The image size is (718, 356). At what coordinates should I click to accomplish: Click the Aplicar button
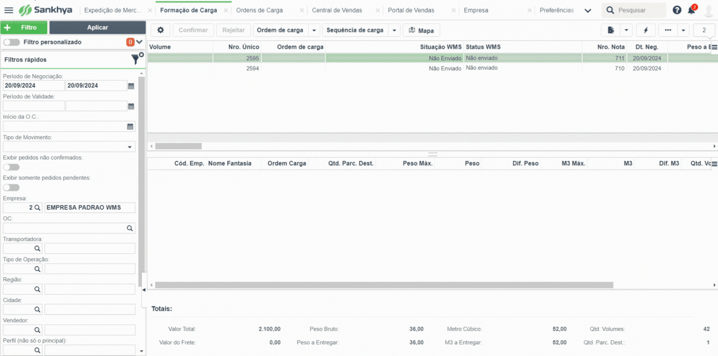point(97,27)
